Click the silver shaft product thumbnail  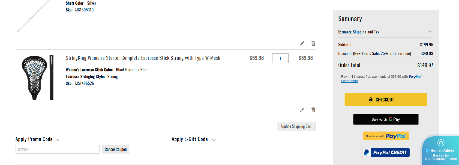[x=33, y=16]
